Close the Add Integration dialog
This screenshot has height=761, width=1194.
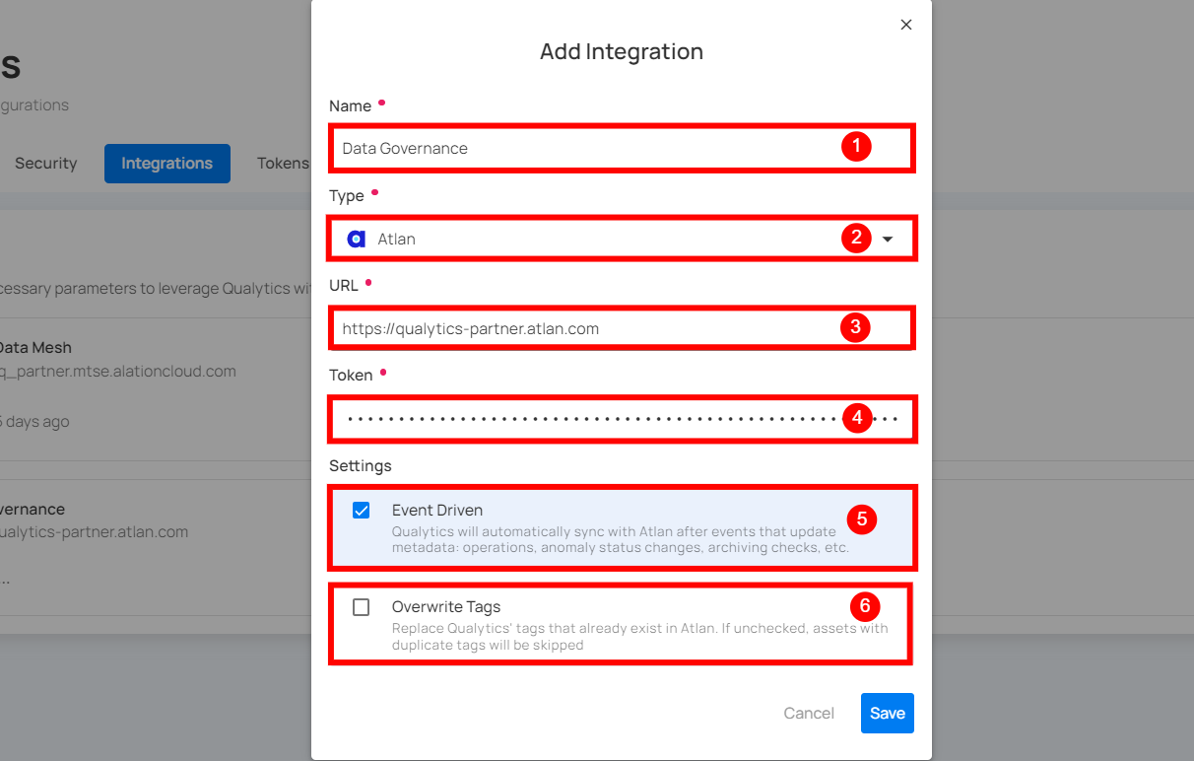906,25
